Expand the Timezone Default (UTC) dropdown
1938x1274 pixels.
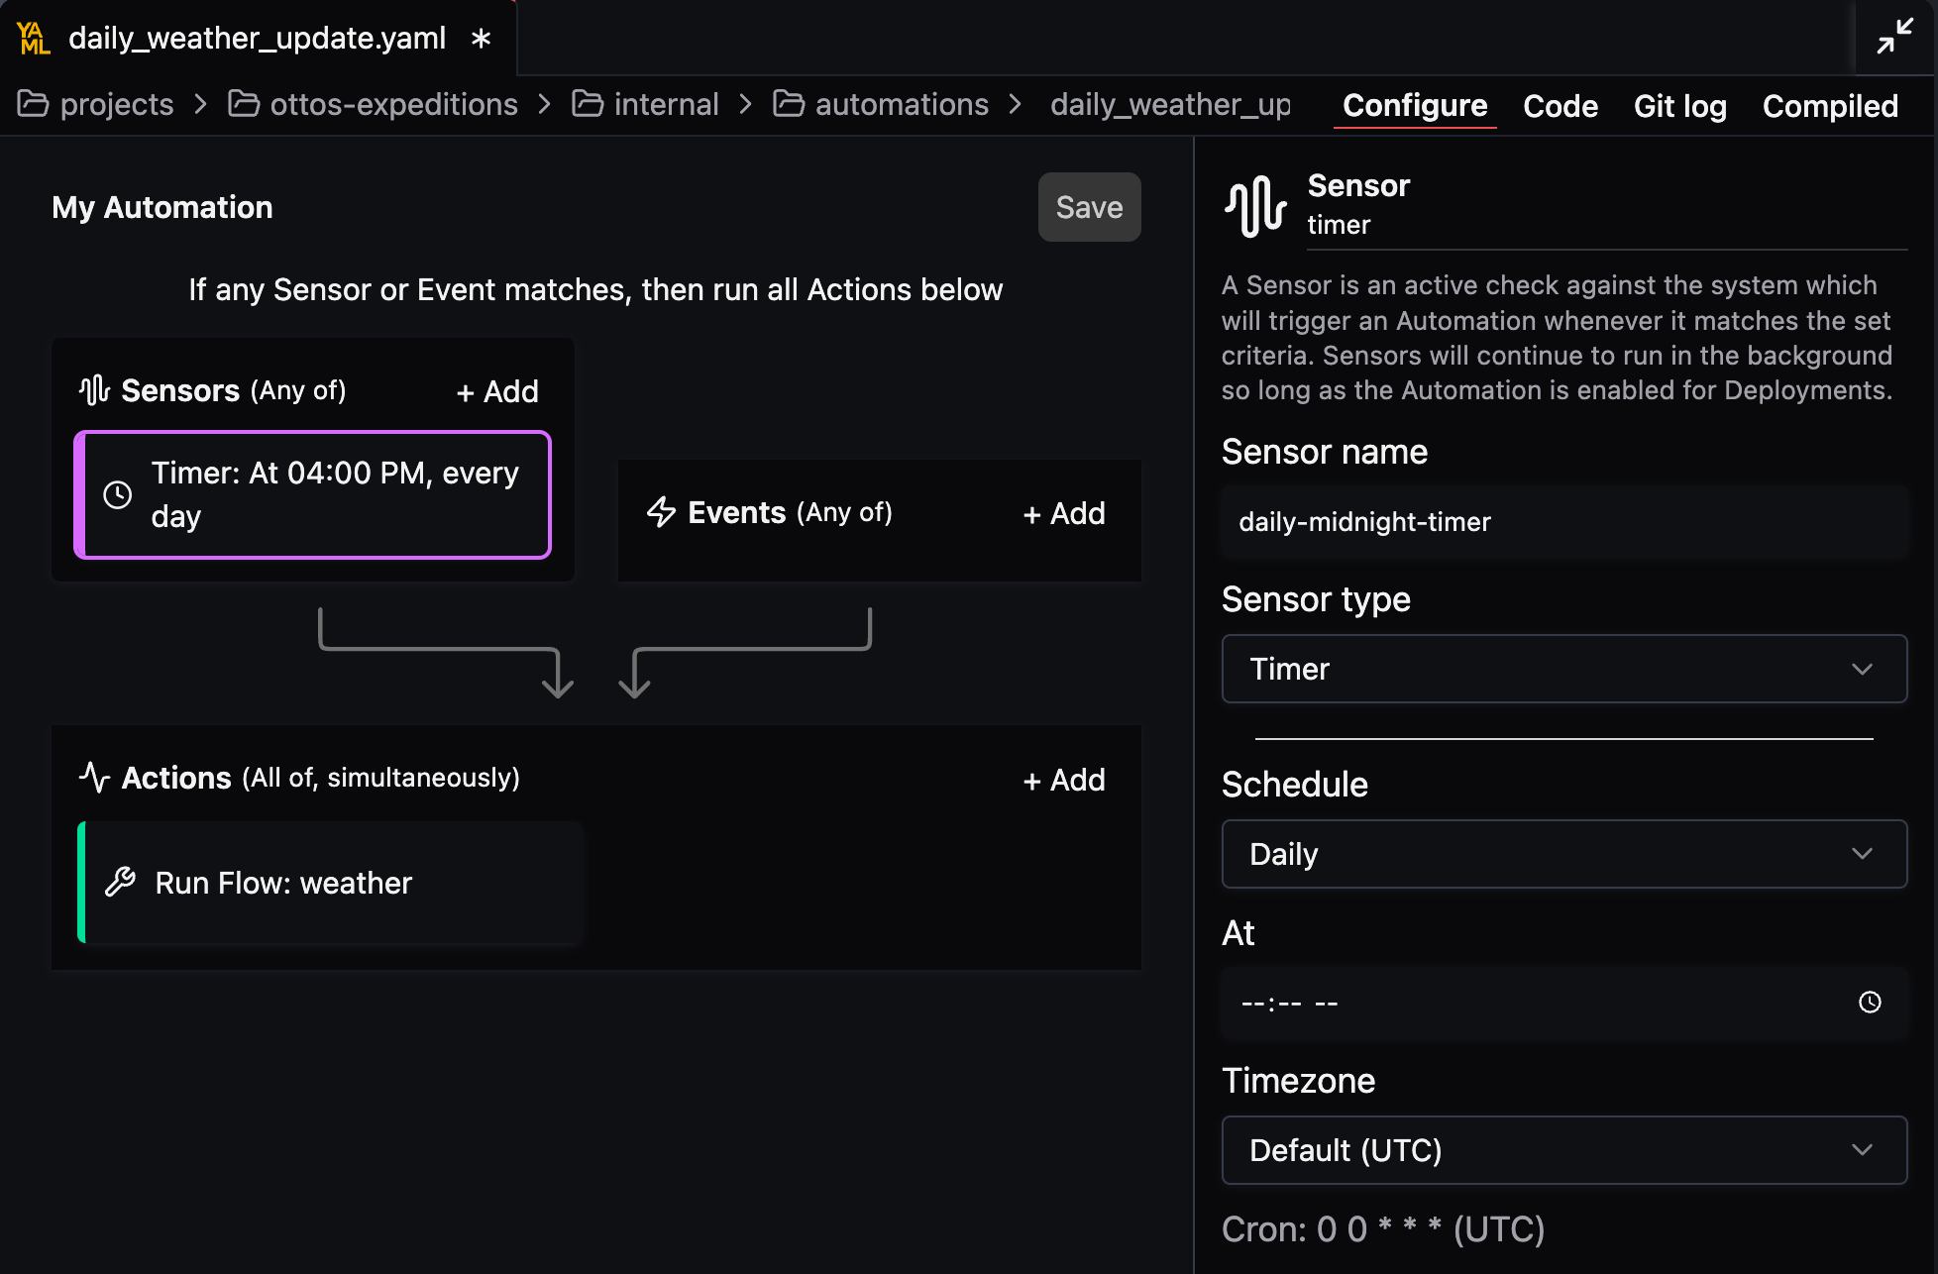click(1563, 1150)
